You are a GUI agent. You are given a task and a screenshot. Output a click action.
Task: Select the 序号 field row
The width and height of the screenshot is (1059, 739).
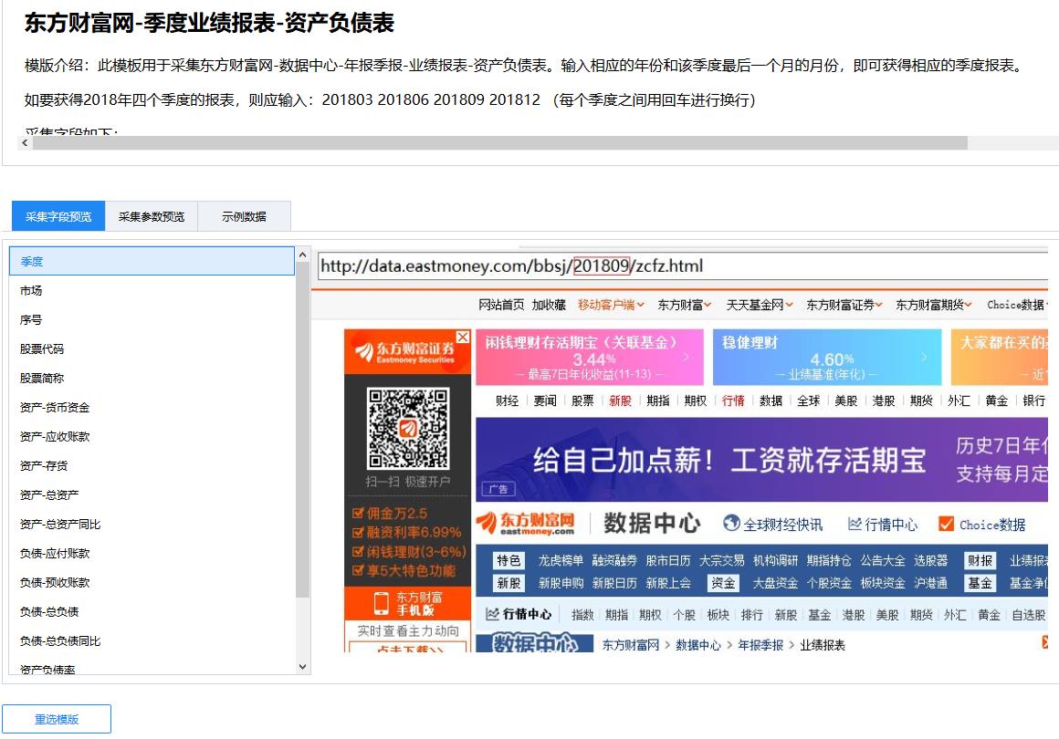coord(152,320)
